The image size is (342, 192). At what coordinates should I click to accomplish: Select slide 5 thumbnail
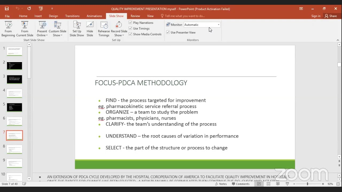click(14, 107)
